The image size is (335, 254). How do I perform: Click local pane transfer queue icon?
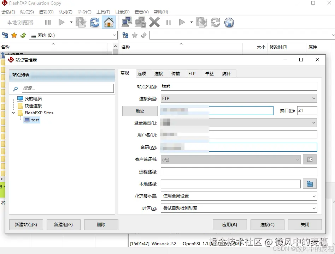[x=81, y=22]
